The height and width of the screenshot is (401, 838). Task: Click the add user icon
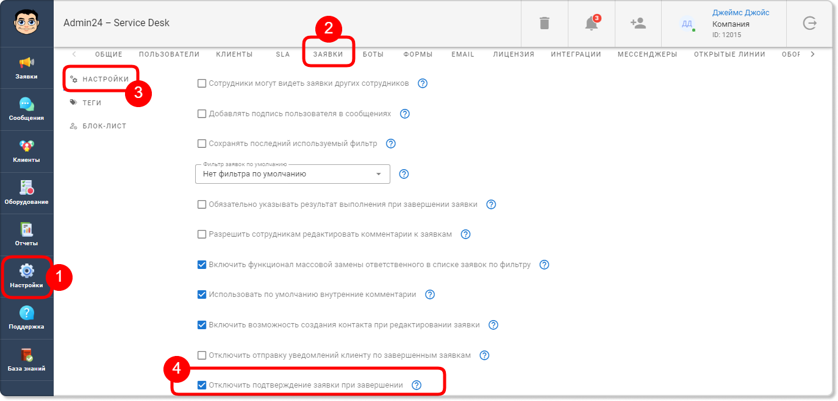coord(638,23)
